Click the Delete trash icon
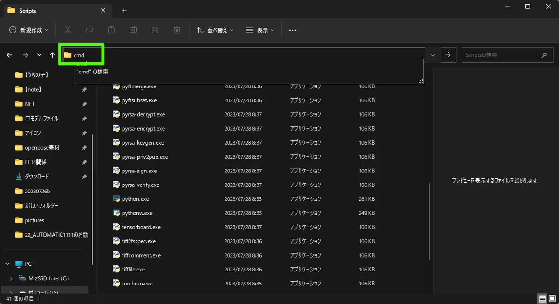This screenshot has width=559, height=304. 177,30
